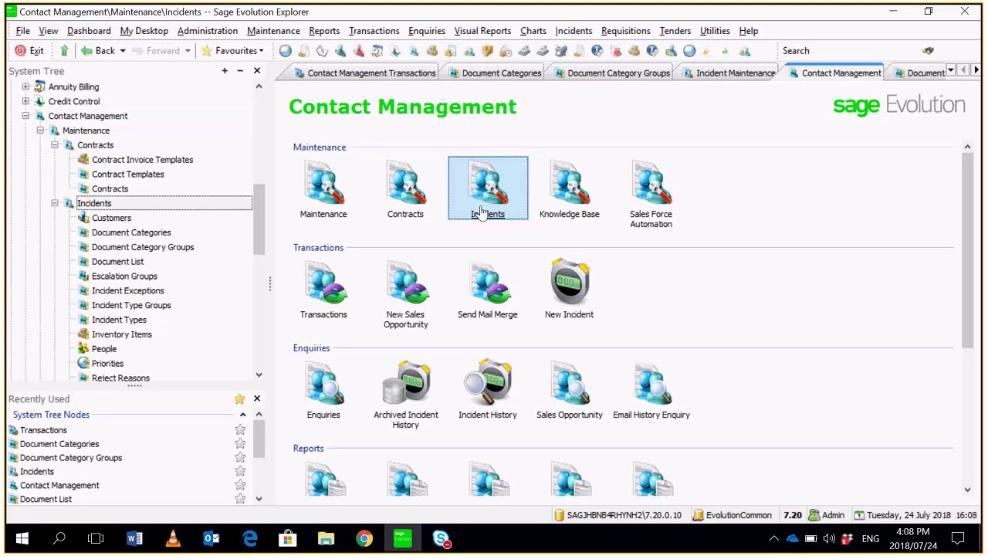Open Microsoft Word from taskbar
The width and height of the screenshot is (988, 556).
134,538
